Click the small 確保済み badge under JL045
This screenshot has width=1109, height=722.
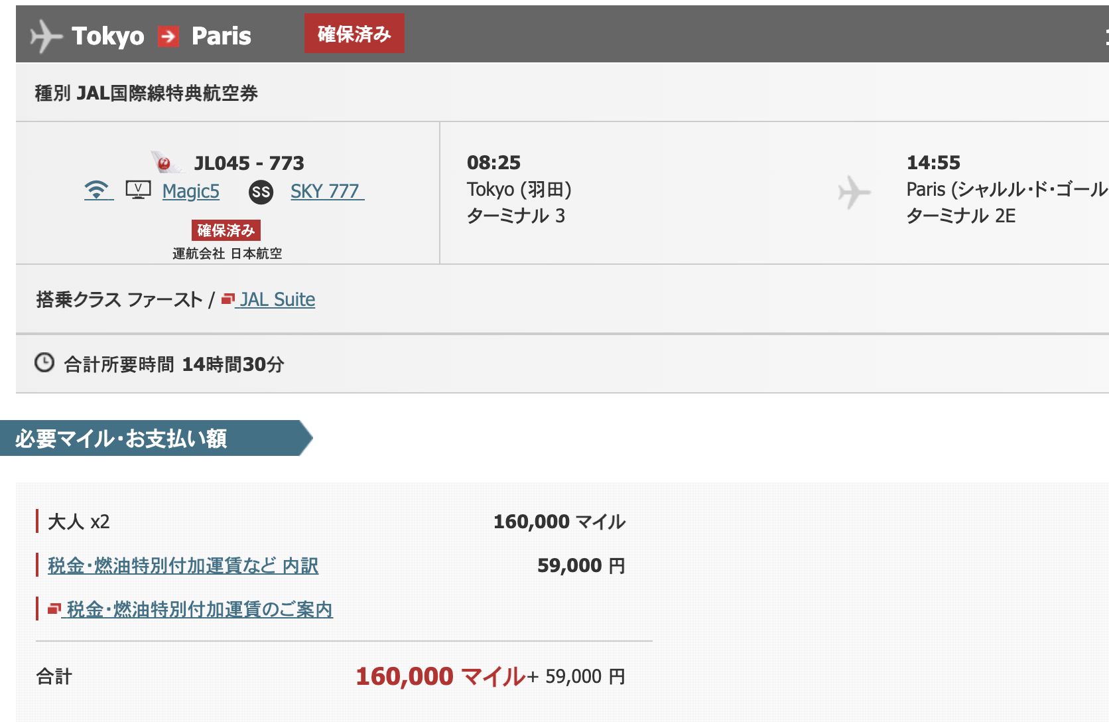pyautogui.click(x=226, y=230)
